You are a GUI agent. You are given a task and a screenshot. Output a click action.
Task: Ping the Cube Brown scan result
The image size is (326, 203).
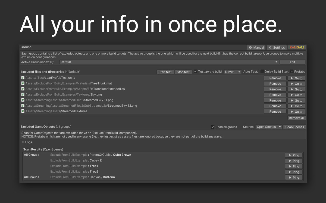(294, 155)
